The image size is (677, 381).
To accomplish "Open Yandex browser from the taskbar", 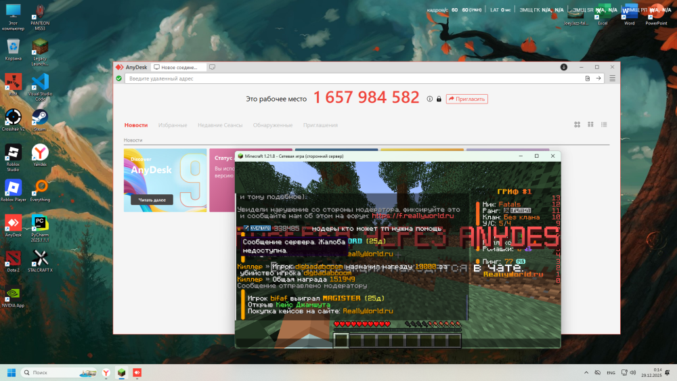I will [x=106, y=372].
